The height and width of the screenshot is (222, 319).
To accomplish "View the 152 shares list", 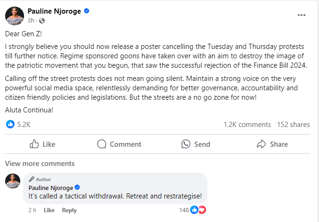I will (294, 125).
